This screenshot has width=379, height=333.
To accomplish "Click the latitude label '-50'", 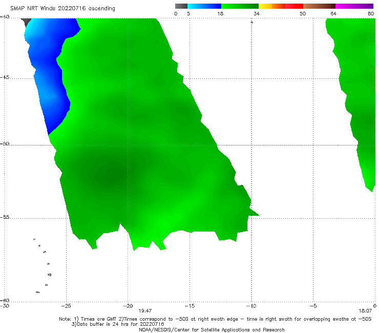I will [5, 143].
